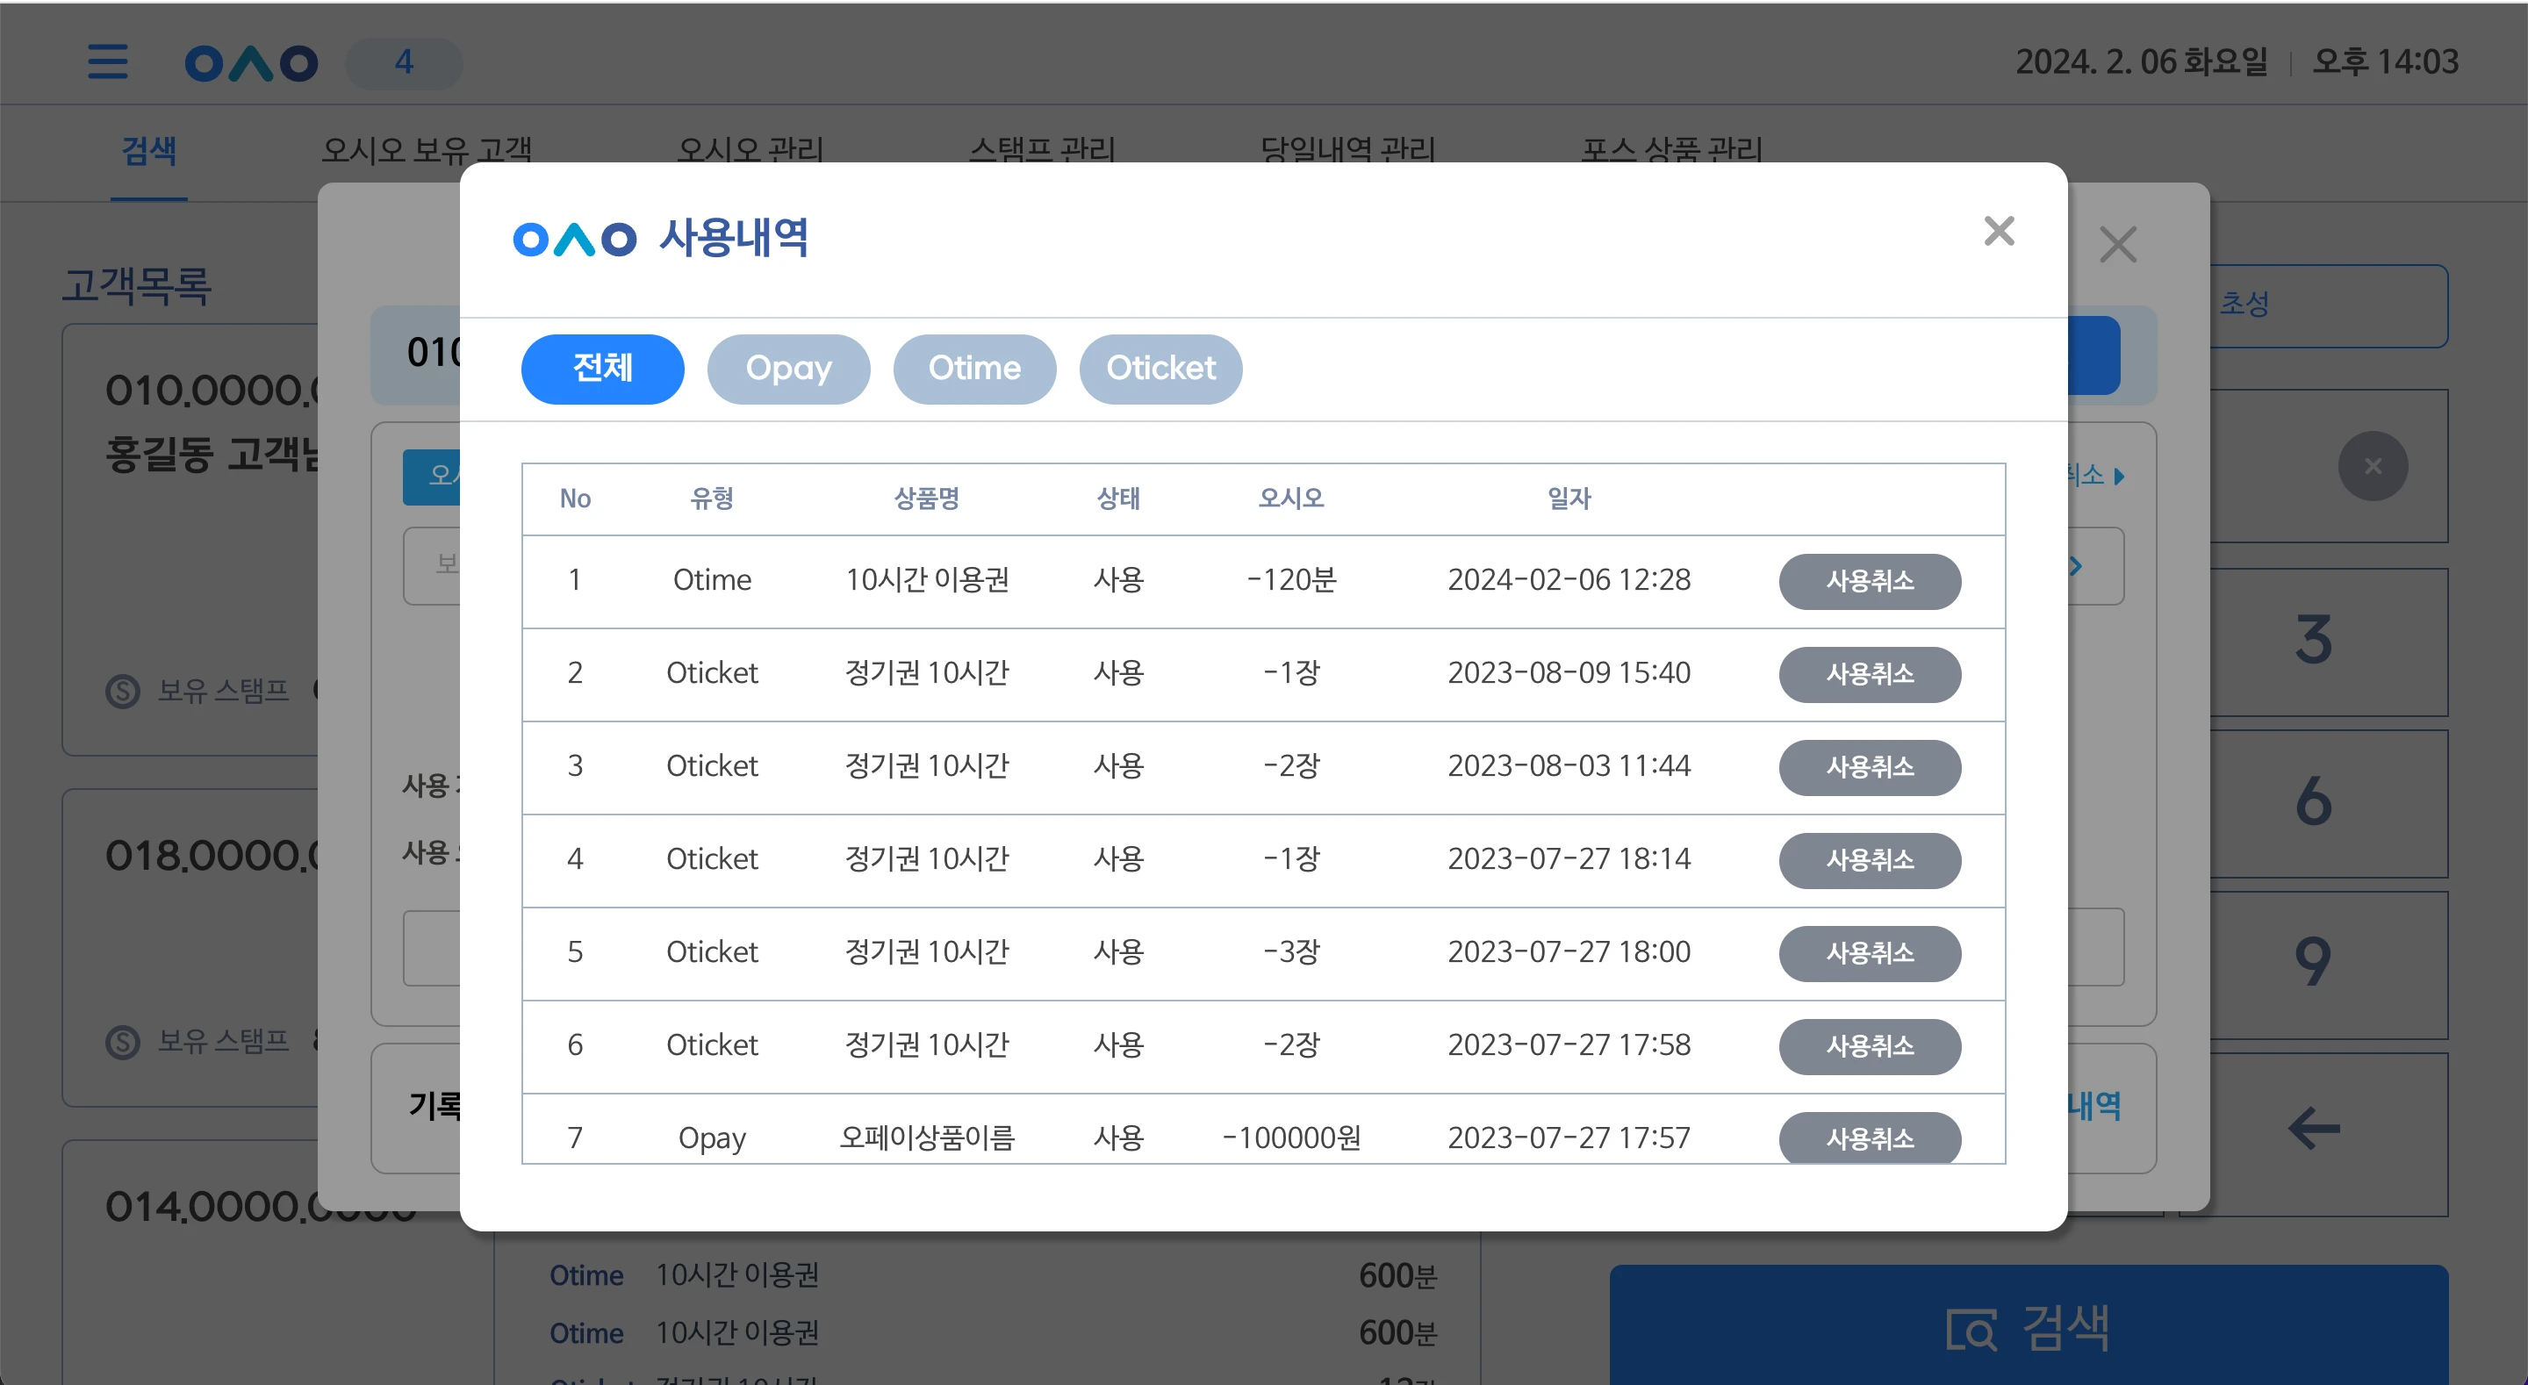Screen dimensions: 2528x1385
Task: Click the date 2024. 2. 06 화요일
Action: tap(2142, 63)
